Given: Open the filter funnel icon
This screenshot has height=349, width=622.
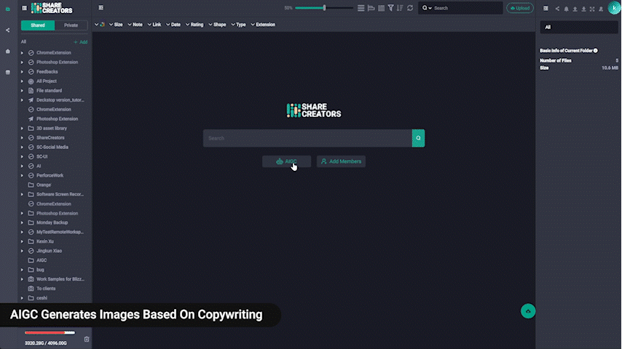Looking at the screenshot, I should [390, 8].
